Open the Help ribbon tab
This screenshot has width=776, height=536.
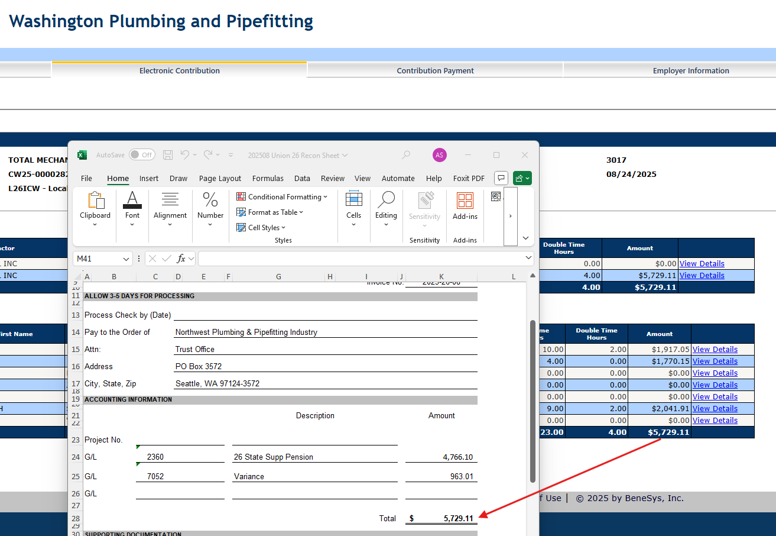434,178
